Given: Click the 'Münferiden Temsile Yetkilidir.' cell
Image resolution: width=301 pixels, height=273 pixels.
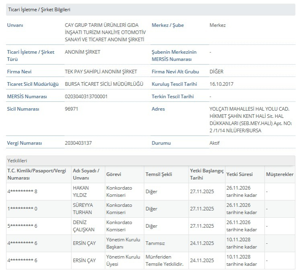Looking at the screenshot, I should (x=164, y=260).
